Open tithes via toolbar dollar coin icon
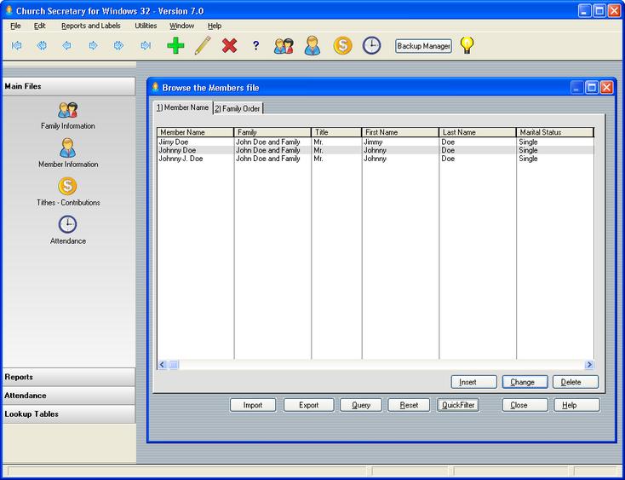The height and width of the screenshot is (480, 625). [x=343, y=45]
